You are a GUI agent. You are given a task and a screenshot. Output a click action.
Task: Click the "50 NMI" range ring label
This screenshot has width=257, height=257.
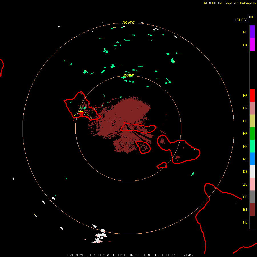(x=128, y=75)
